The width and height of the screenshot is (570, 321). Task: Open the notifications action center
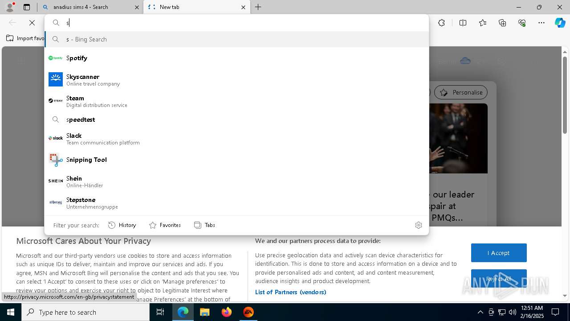click(555, 312)
